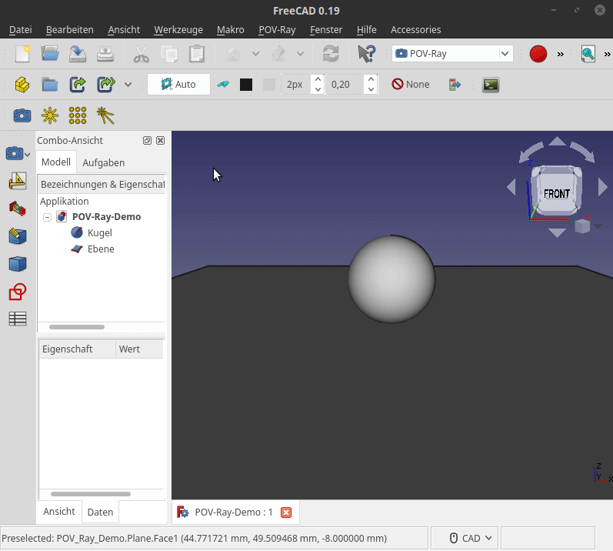Open the undo history dropdown arrow
This screenshot has width=613, height=551.
tap(255, 54)
